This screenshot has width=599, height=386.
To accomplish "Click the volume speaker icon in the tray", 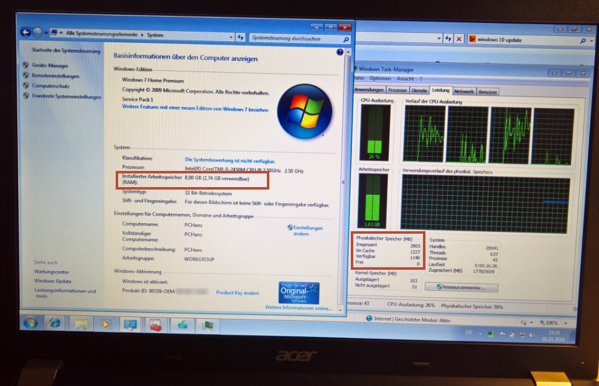I will click(x=532, y=335).
